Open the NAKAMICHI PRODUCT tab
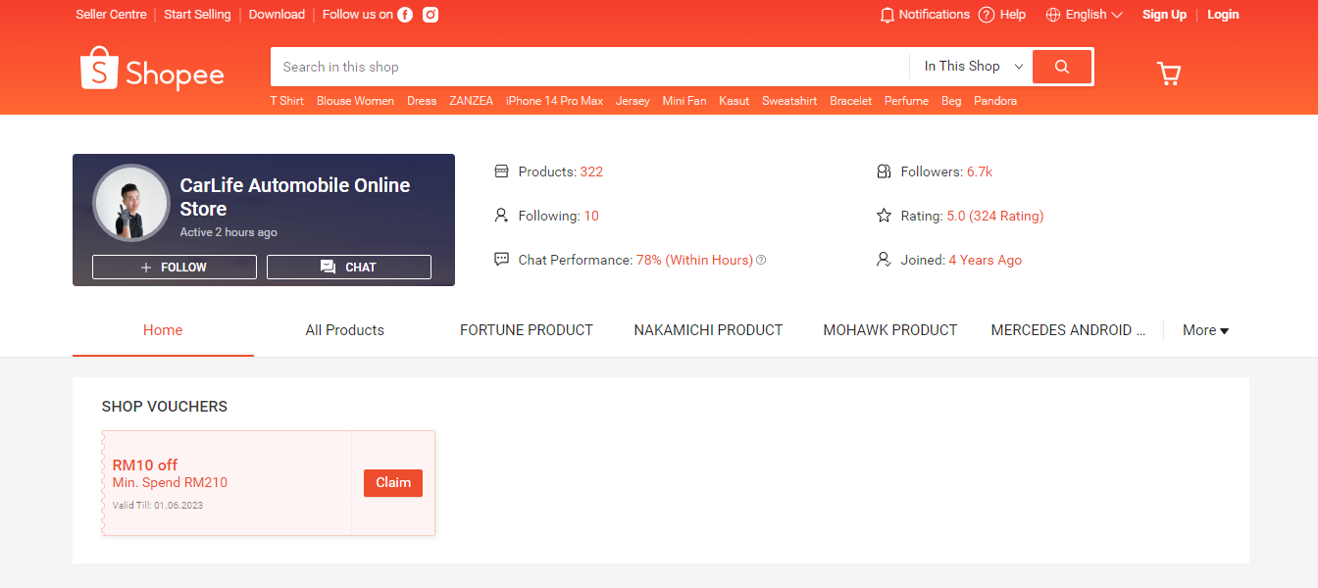The width and height of the screenshot is (1318, 588). click(708, 330)
